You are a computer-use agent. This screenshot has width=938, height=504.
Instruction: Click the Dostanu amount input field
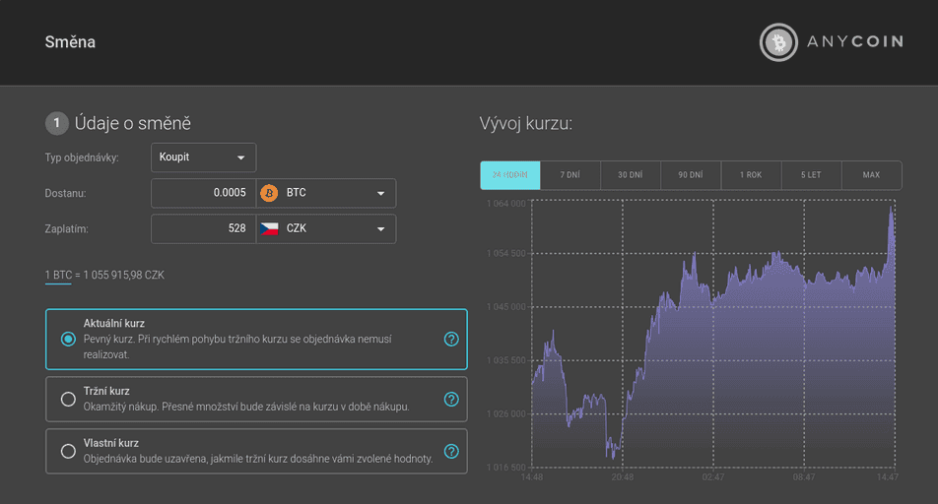point(203,193)
